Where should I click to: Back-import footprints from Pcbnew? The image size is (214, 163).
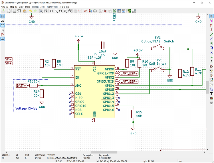pos(134,11)
